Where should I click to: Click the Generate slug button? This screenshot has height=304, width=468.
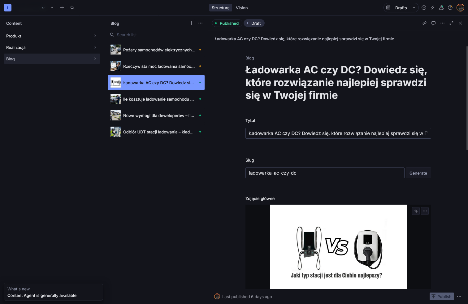pos(418,173)
